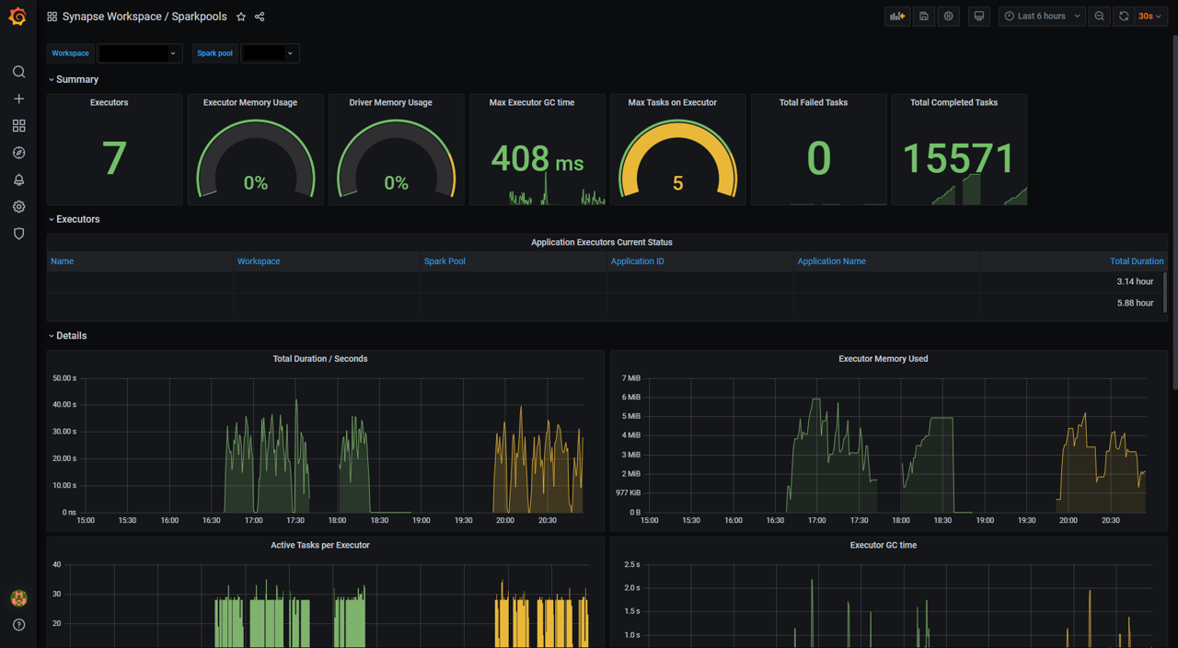Screen dimensions: 1178x648
Task: Sort table by Application Name column
Action: [831, 261]
